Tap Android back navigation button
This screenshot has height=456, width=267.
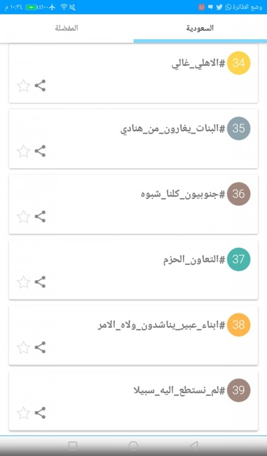pyautogui.click(x=194, y=445)
